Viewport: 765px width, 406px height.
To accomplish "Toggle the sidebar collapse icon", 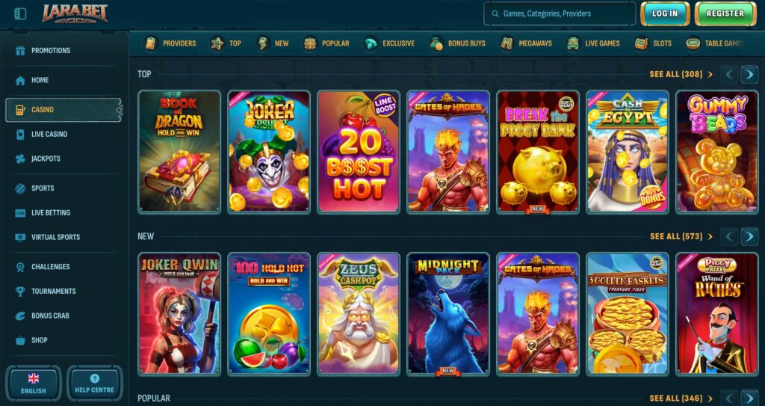I will tap(20, 13).
